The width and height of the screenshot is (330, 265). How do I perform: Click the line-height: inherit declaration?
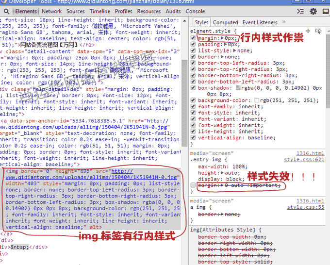(231, 132)
